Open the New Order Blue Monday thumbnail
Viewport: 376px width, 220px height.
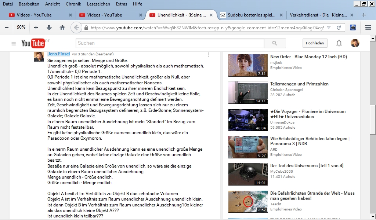coord(248,65)
